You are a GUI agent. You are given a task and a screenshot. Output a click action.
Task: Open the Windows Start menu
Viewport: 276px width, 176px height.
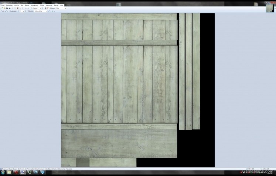[x=3, y=172]
